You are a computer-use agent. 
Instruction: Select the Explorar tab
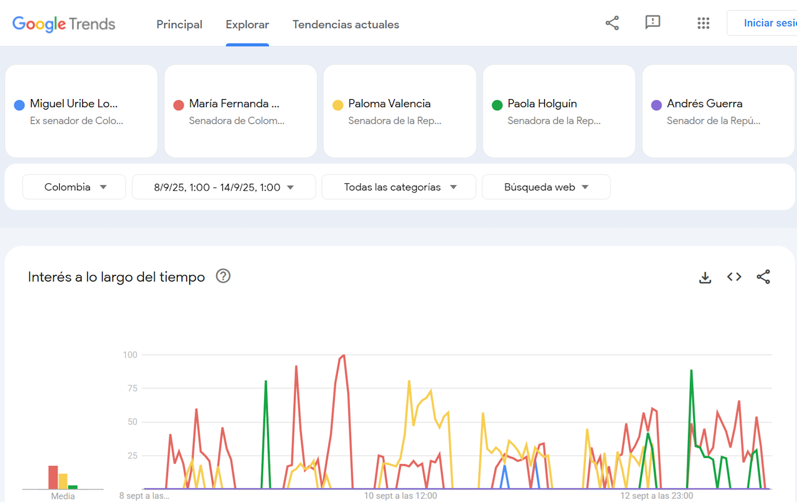point(247,24)
